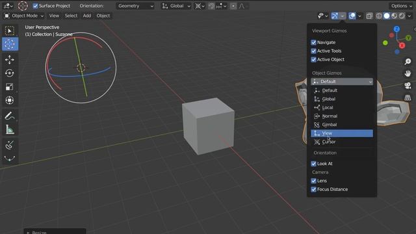Click the Y axis on navigation gizmo
416x234 pixels.
click(x=409, y=38)
